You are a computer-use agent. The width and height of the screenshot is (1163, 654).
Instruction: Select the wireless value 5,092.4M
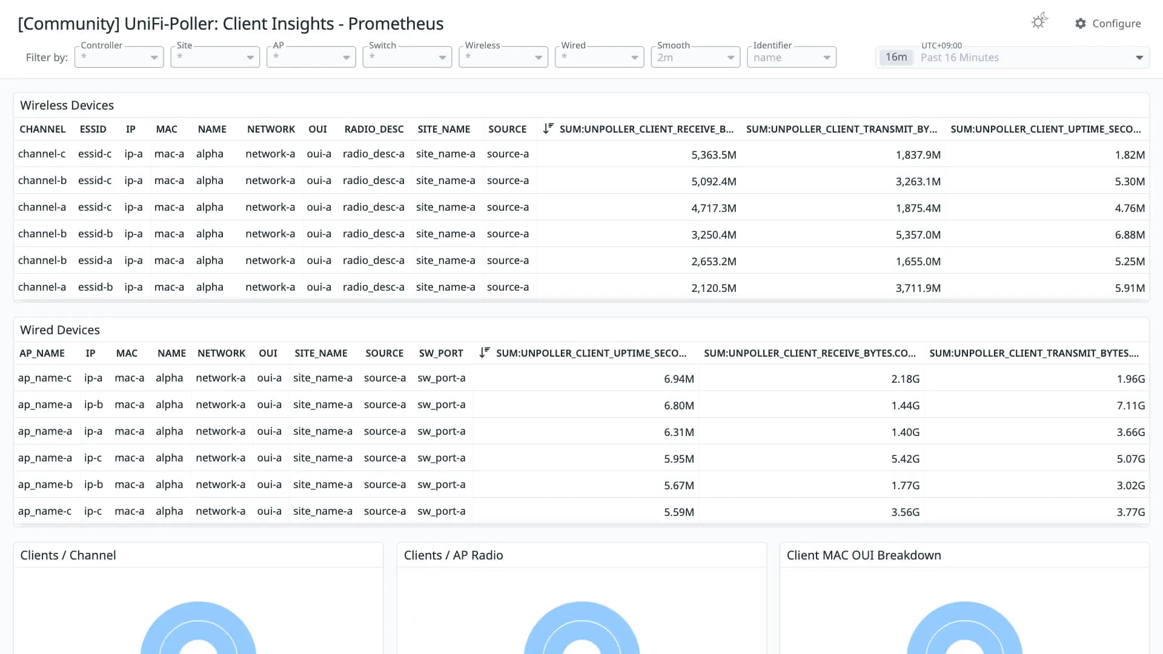click(714, 182)
